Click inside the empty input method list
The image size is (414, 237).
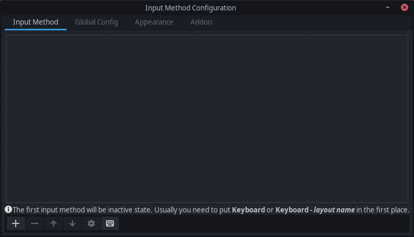click(207, 118)
